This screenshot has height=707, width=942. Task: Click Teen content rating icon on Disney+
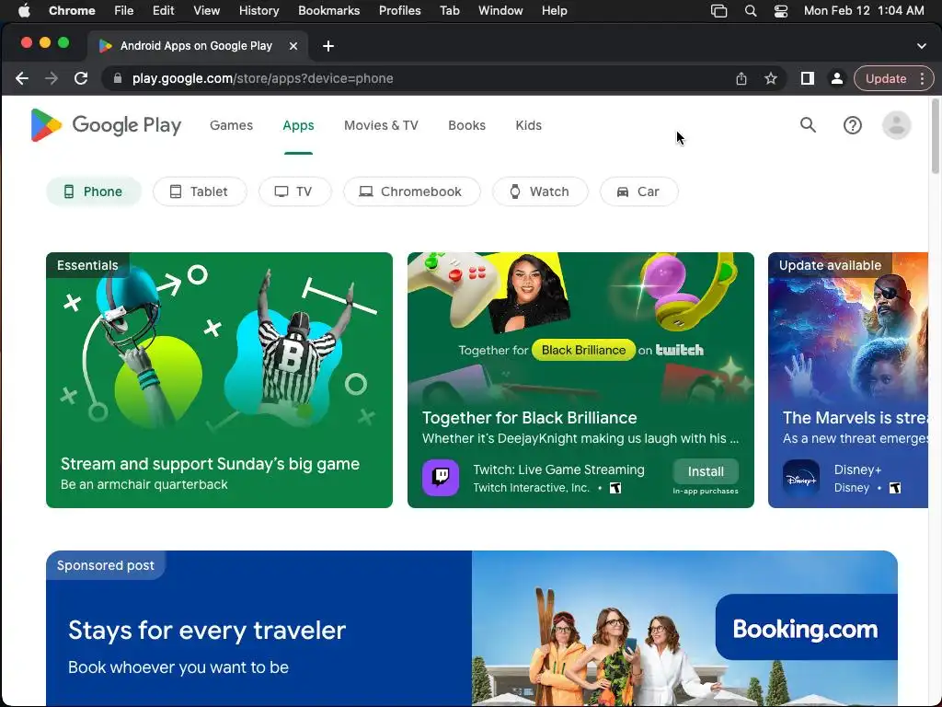click(x=895, y=488)
